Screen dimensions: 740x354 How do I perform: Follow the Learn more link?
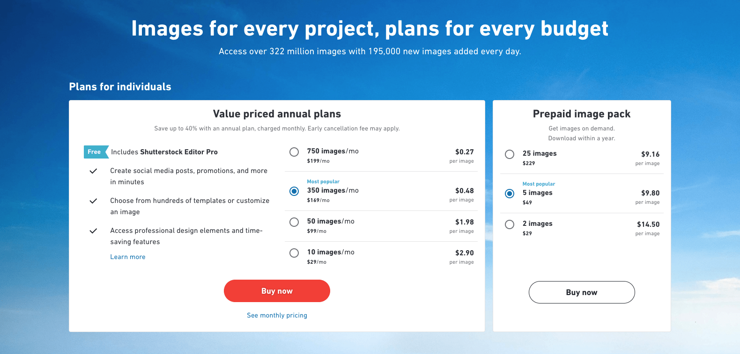[128, 257]
